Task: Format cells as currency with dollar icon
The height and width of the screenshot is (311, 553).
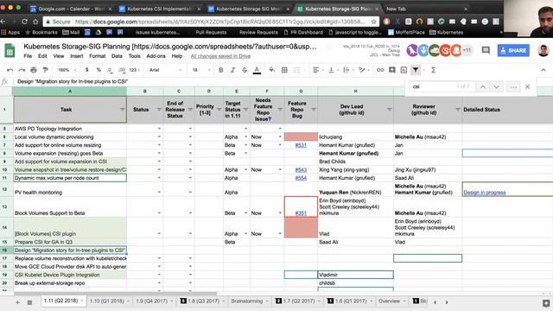Action: tap(86, 70)
